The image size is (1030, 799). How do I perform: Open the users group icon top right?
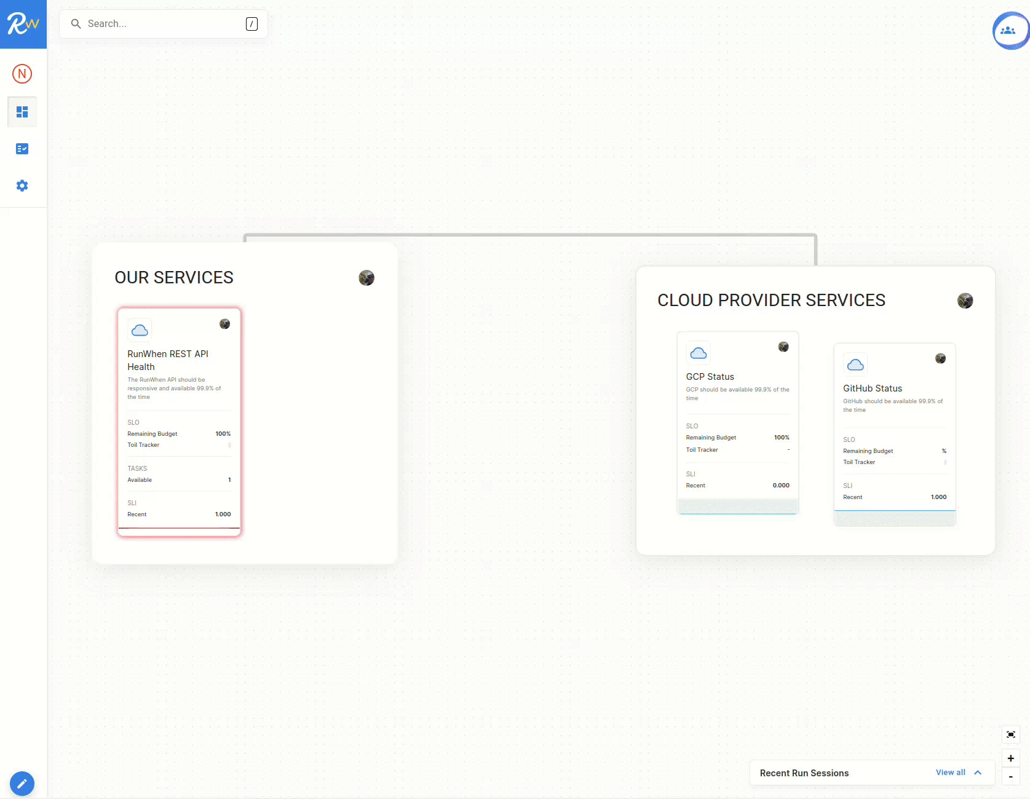(x=1008, y=30)
